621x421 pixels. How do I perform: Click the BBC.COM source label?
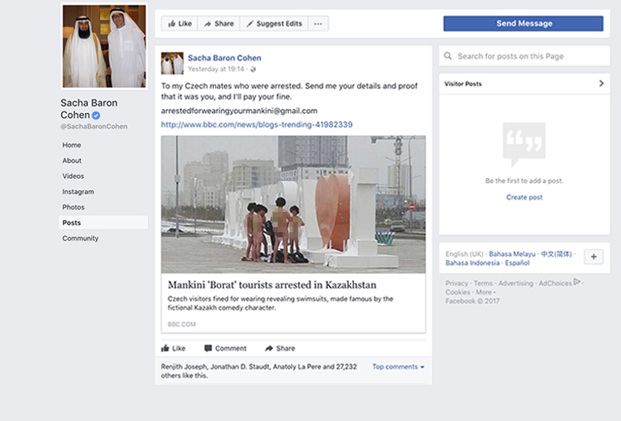181,324
